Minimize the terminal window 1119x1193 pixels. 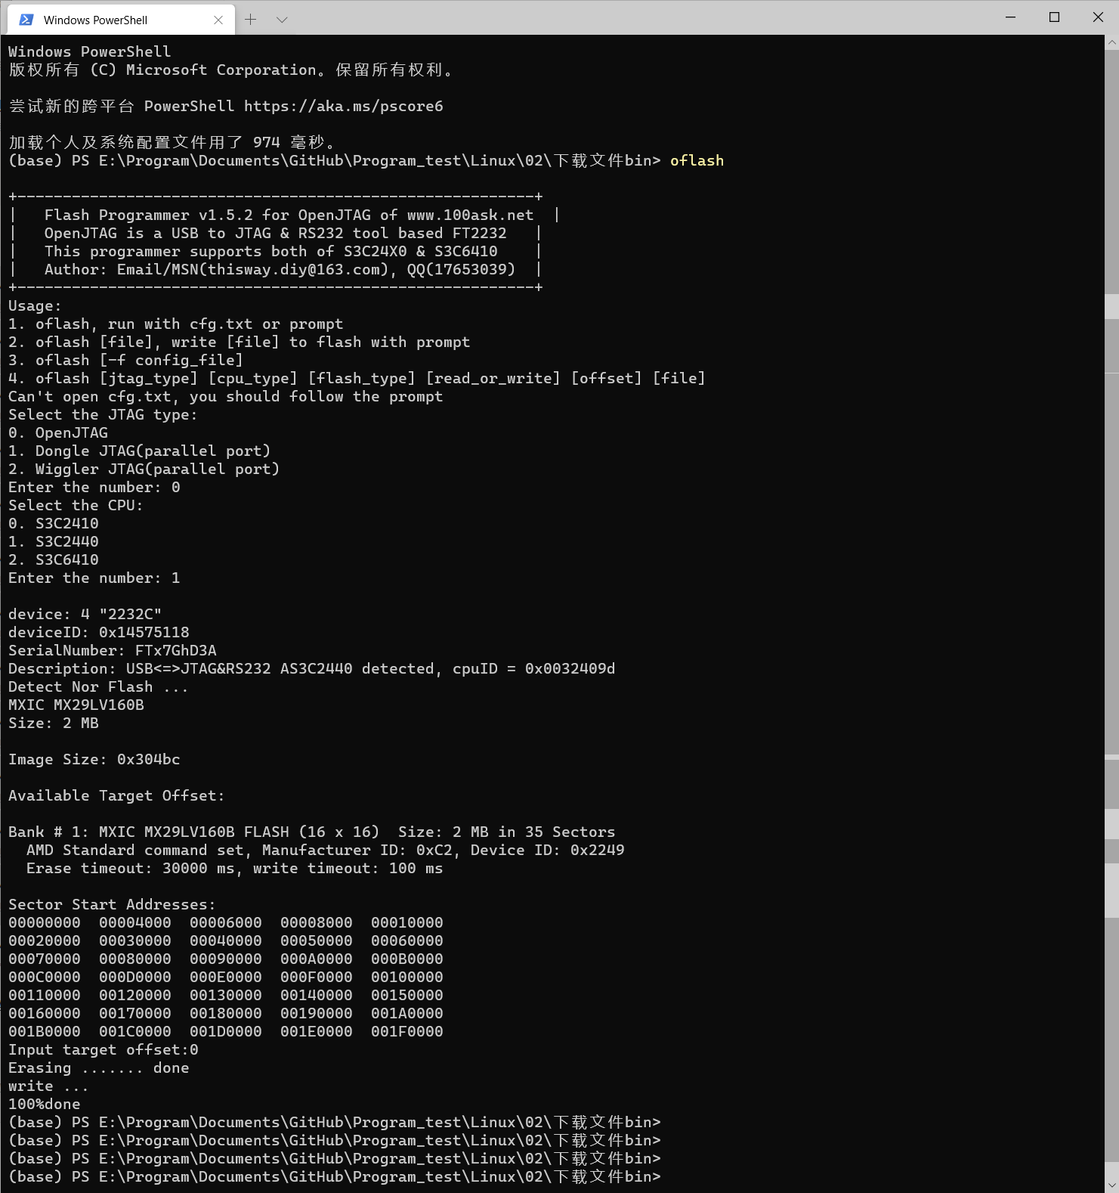click(1010, 17)
